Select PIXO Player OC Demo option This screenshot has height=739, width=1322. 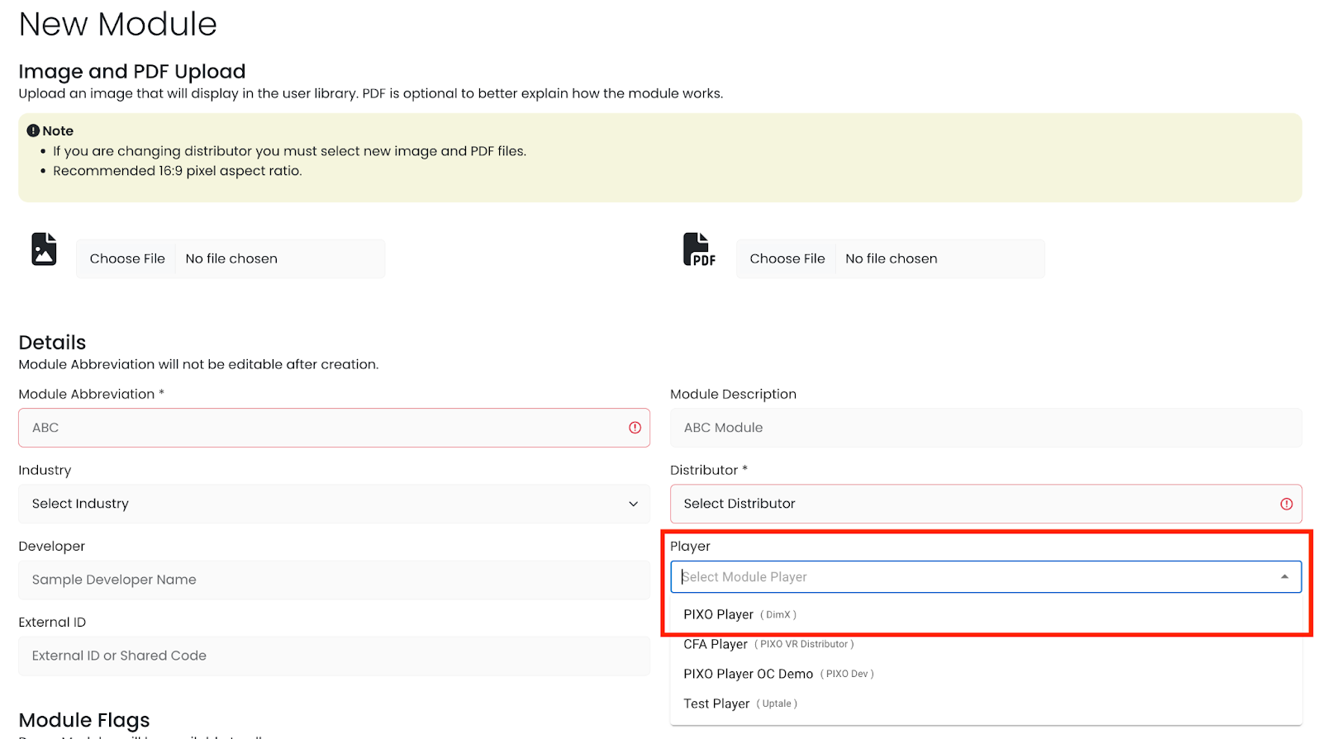(986, 674)
